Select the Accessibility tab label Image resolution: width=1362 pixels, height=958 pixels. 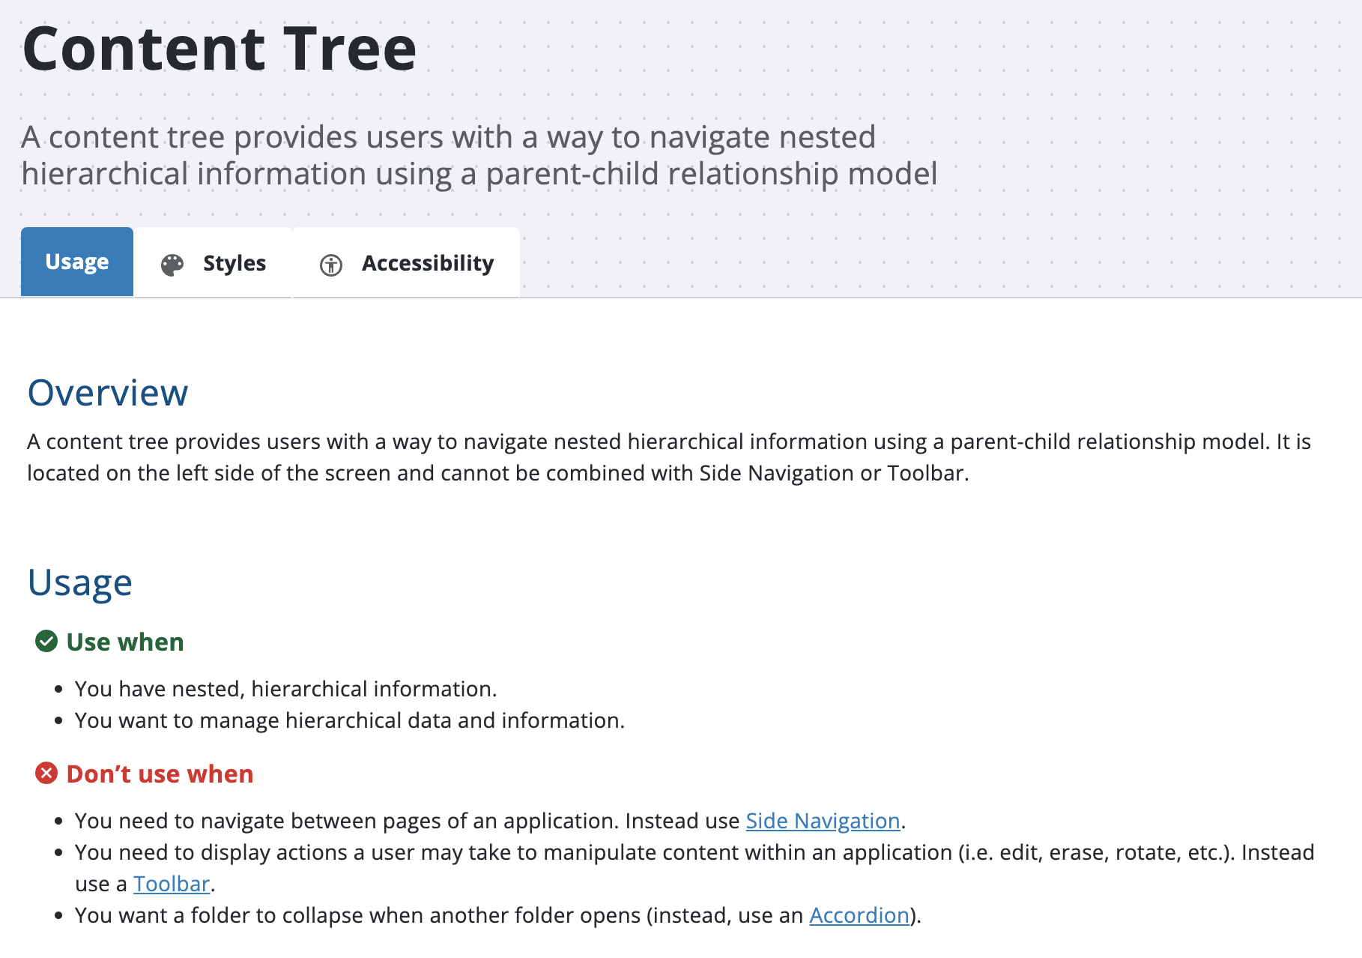point(428,263)
